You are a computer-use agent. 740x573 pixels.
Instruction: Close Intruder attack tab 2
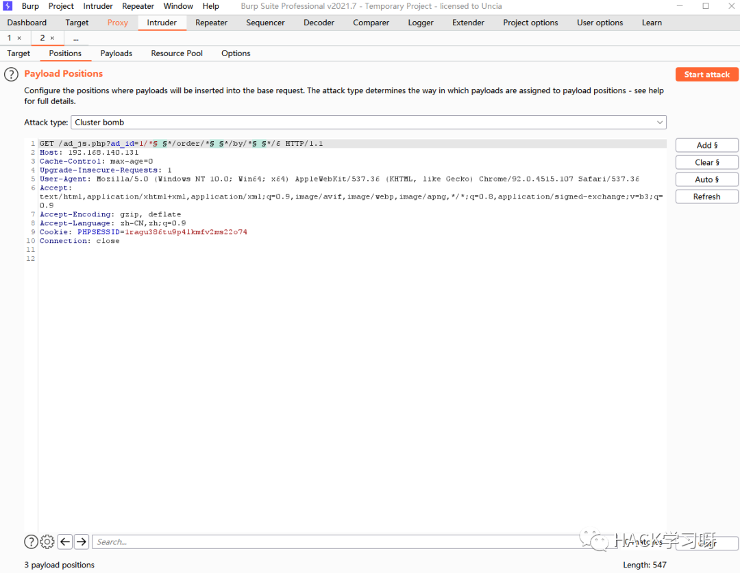(x=52, y=38)
